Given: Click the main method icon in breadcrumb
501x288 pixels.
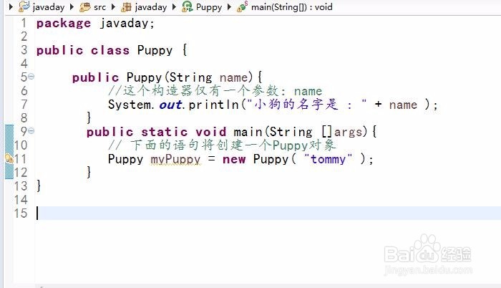Looking at the screenshot, I should click(x=242, y=6).
